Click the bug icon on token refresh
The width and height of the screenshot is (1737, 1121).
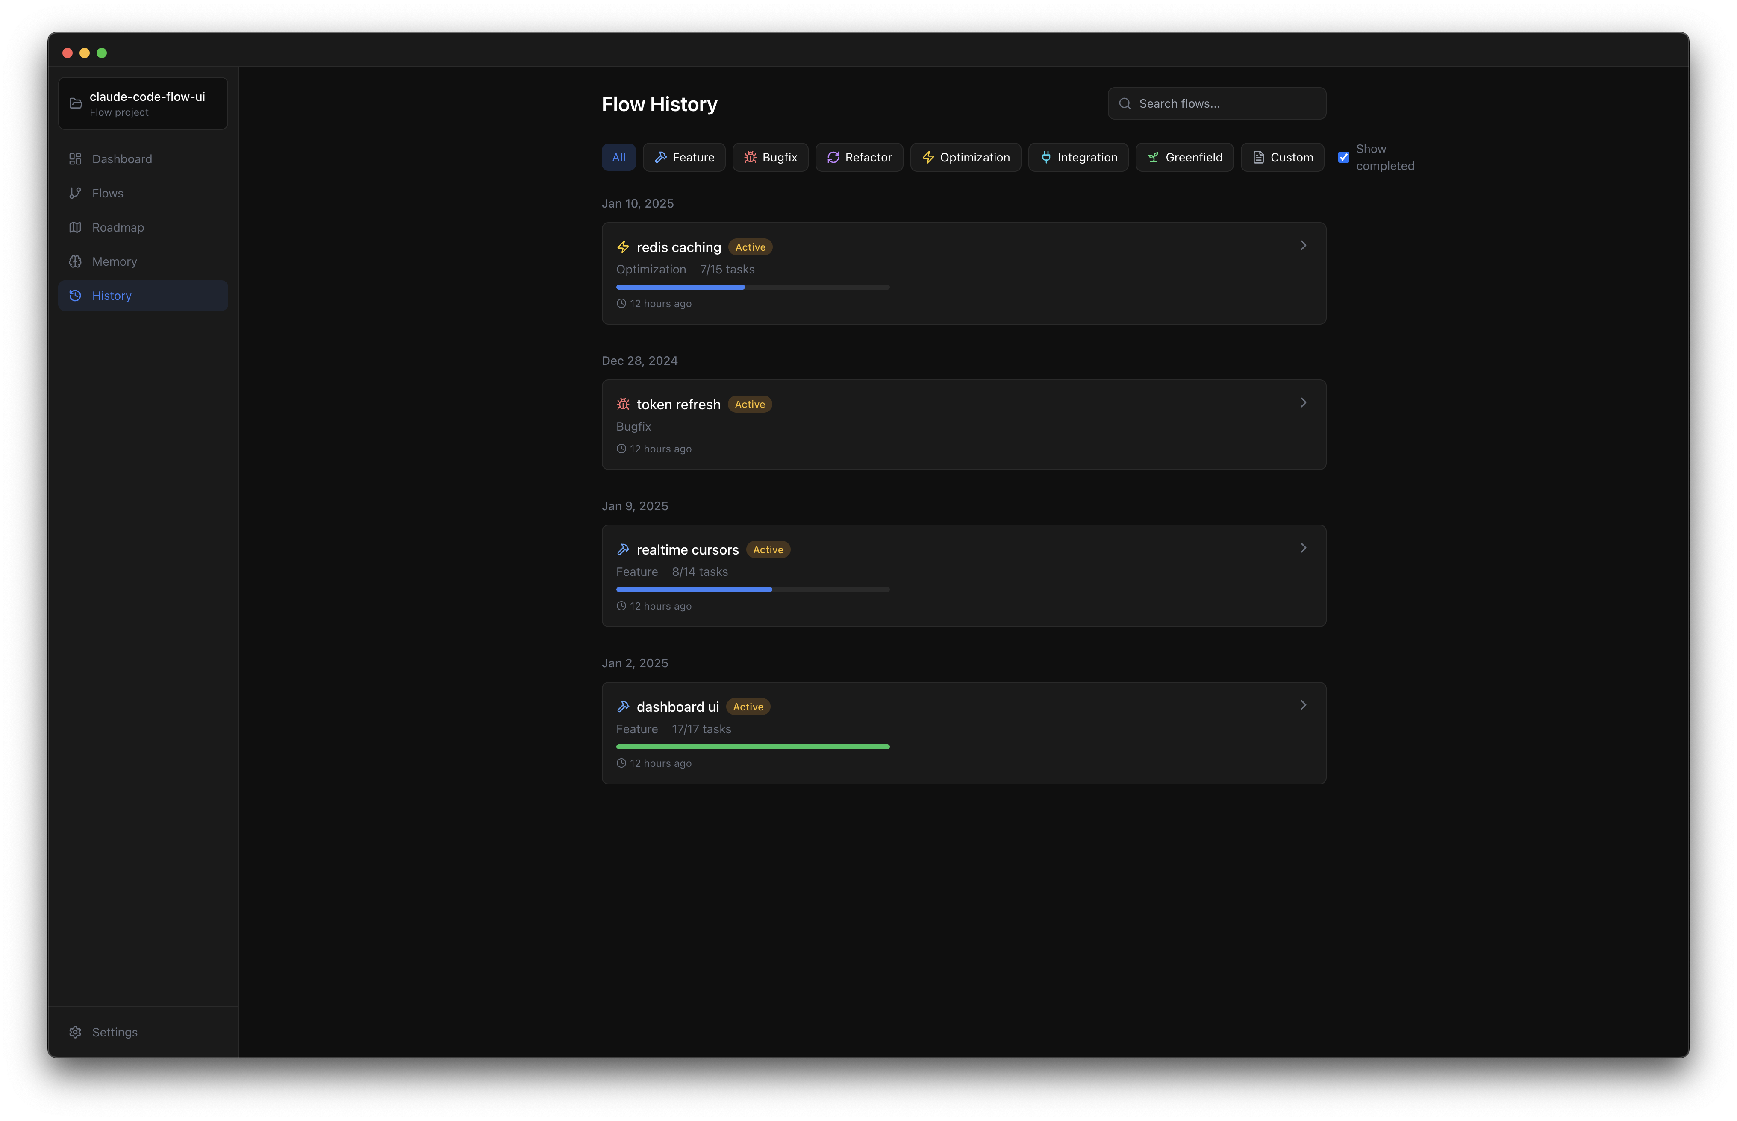click(x=623, y=404)
